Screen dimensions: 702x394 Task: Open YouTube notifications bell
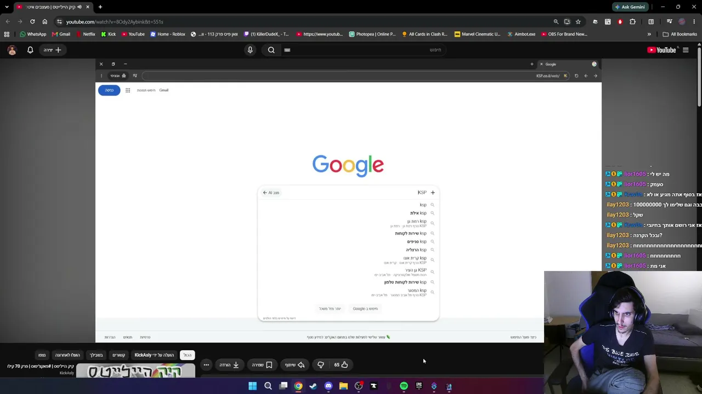(30, 50)
